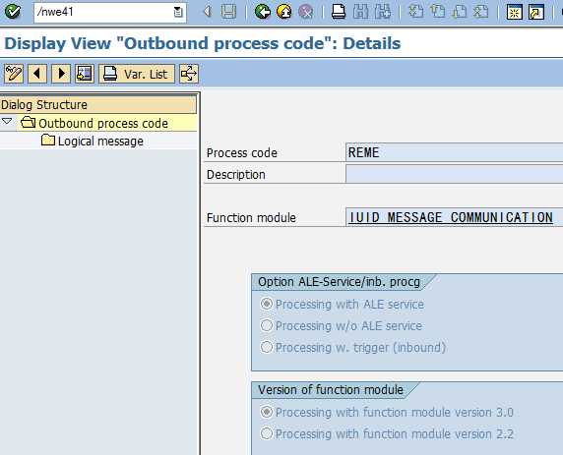Screen dimensions: 563x455
Task: Collapse the Outbound process code tree node
Action: (x=7, y=122)
